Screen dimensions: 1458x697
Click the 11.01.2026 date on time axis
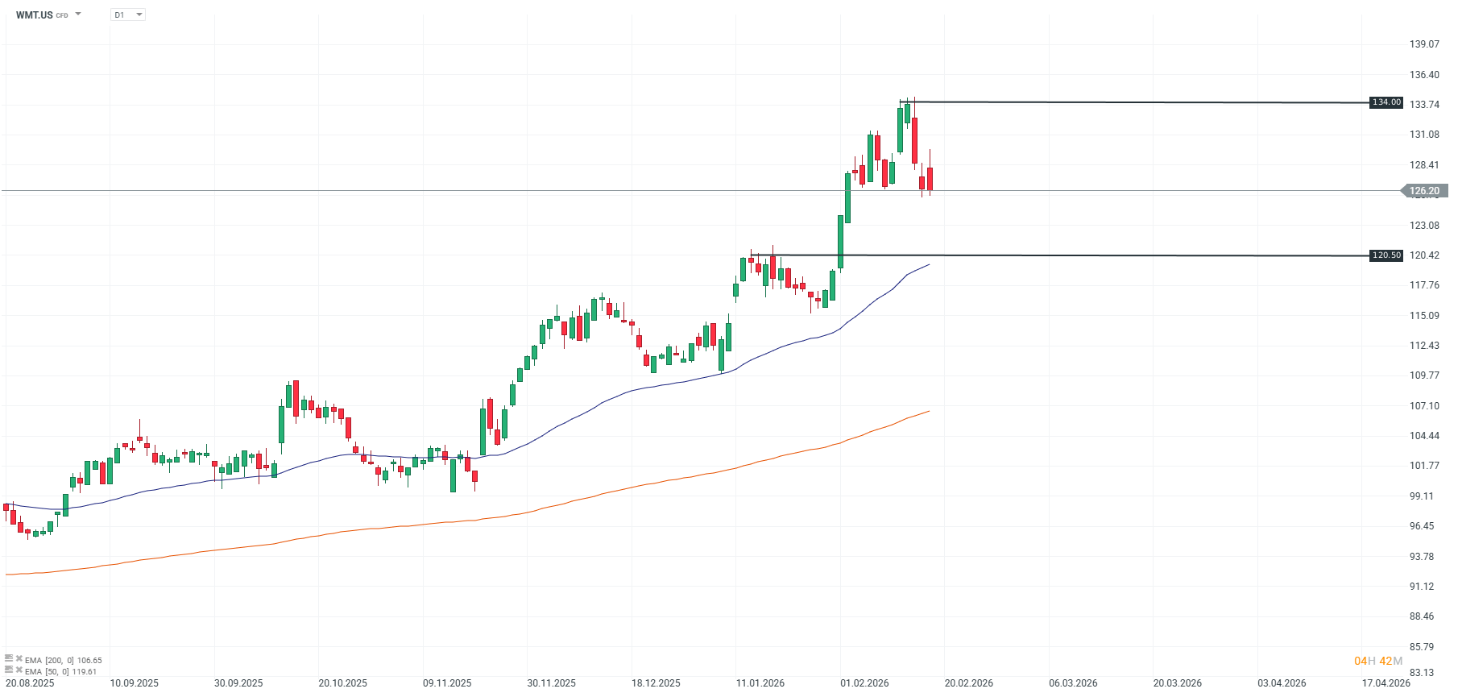[760, 683]
